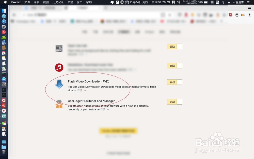The image size is (254, 159).
Task: Click the User-Agent Switcher spy icon
Action: click(x=59, y=104)
